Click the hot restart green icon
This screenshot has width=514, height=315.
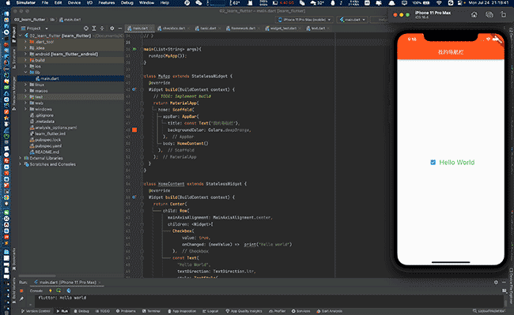pos(59,291)
